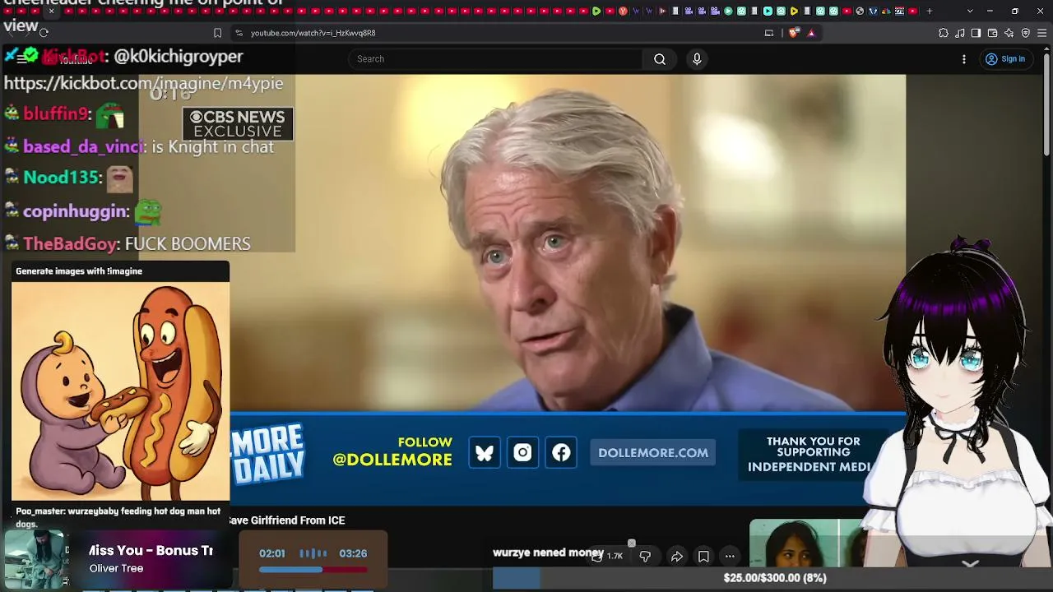Click the song elapsed time 02:01
The width and height of the screenshot is (1053, 592).
click(272, 553)
